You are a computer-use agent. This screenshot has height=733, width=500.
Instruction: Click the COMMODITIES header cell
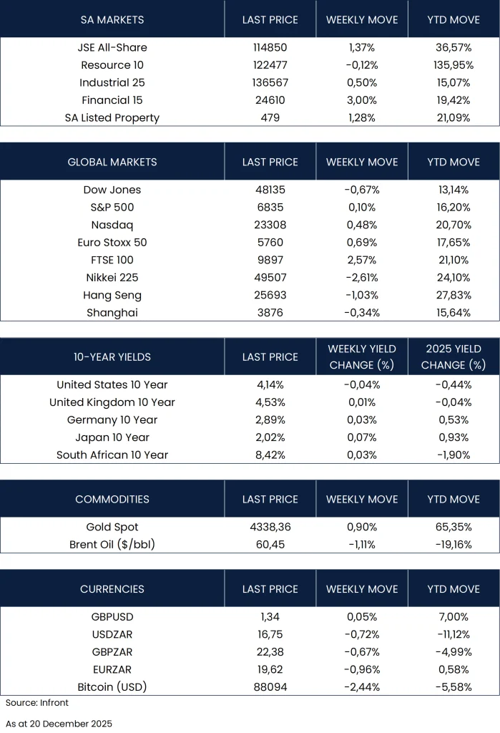tap(112, 499)
